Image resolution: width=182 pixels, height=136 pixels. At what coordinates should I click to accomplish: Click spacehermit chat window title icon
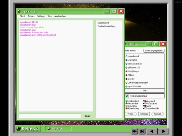[19, 11]
